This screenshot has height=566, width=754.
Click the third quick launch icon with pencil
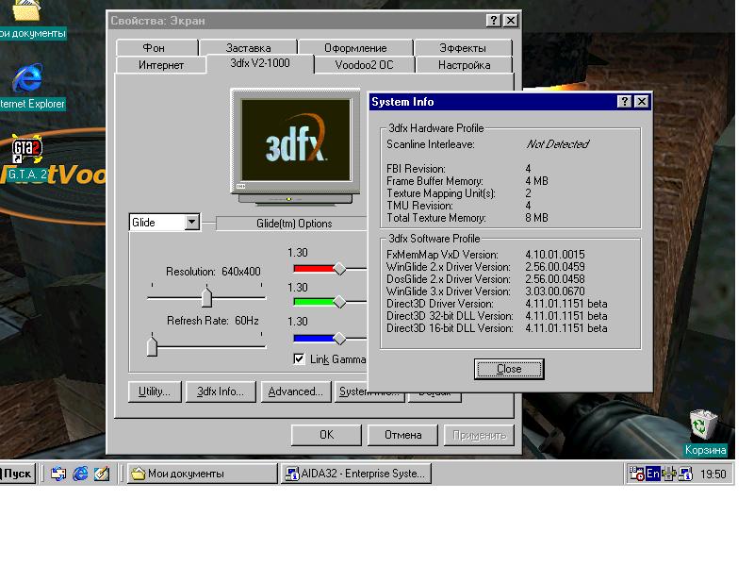point(102,474)
